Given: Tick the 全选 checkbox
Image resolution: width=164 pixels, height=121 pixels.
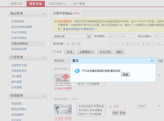Looking at the screenshot, I should click(54, 52).
